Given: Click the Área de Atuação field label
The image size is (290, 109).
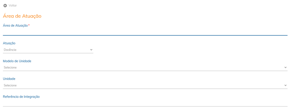Looking at the screenshot, I should (x=15, y=25).
